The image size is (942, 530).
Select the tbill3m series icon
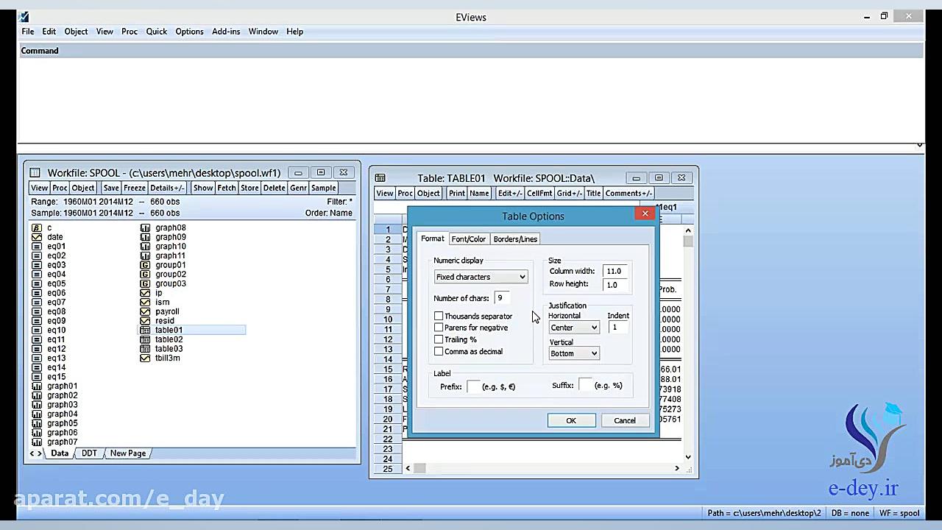pos(168,358)
